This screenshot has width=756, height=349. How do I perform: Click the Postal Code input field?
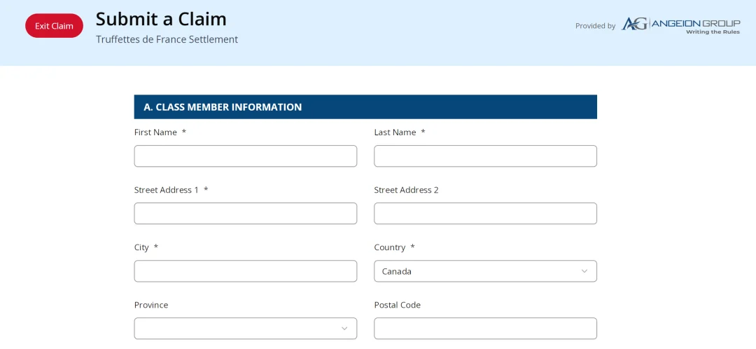(x=485, y=328)
